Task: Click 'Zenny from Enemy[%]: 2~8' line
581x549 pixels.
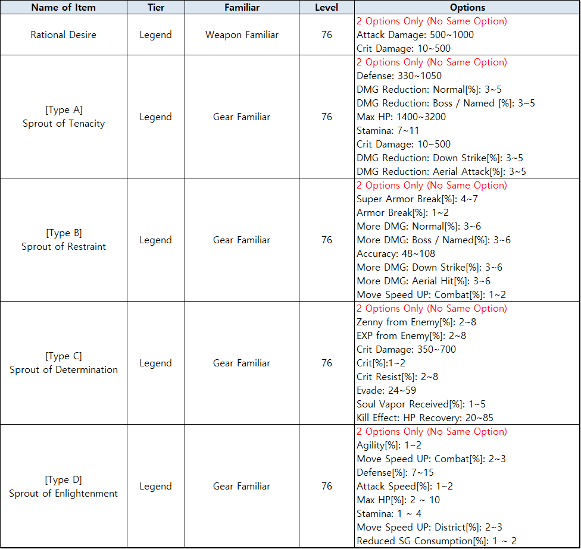Action: tap(417, 322)
